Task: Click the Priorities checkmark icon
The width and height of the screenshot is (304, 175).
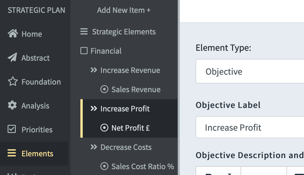Action: click(x=12, y=129)
